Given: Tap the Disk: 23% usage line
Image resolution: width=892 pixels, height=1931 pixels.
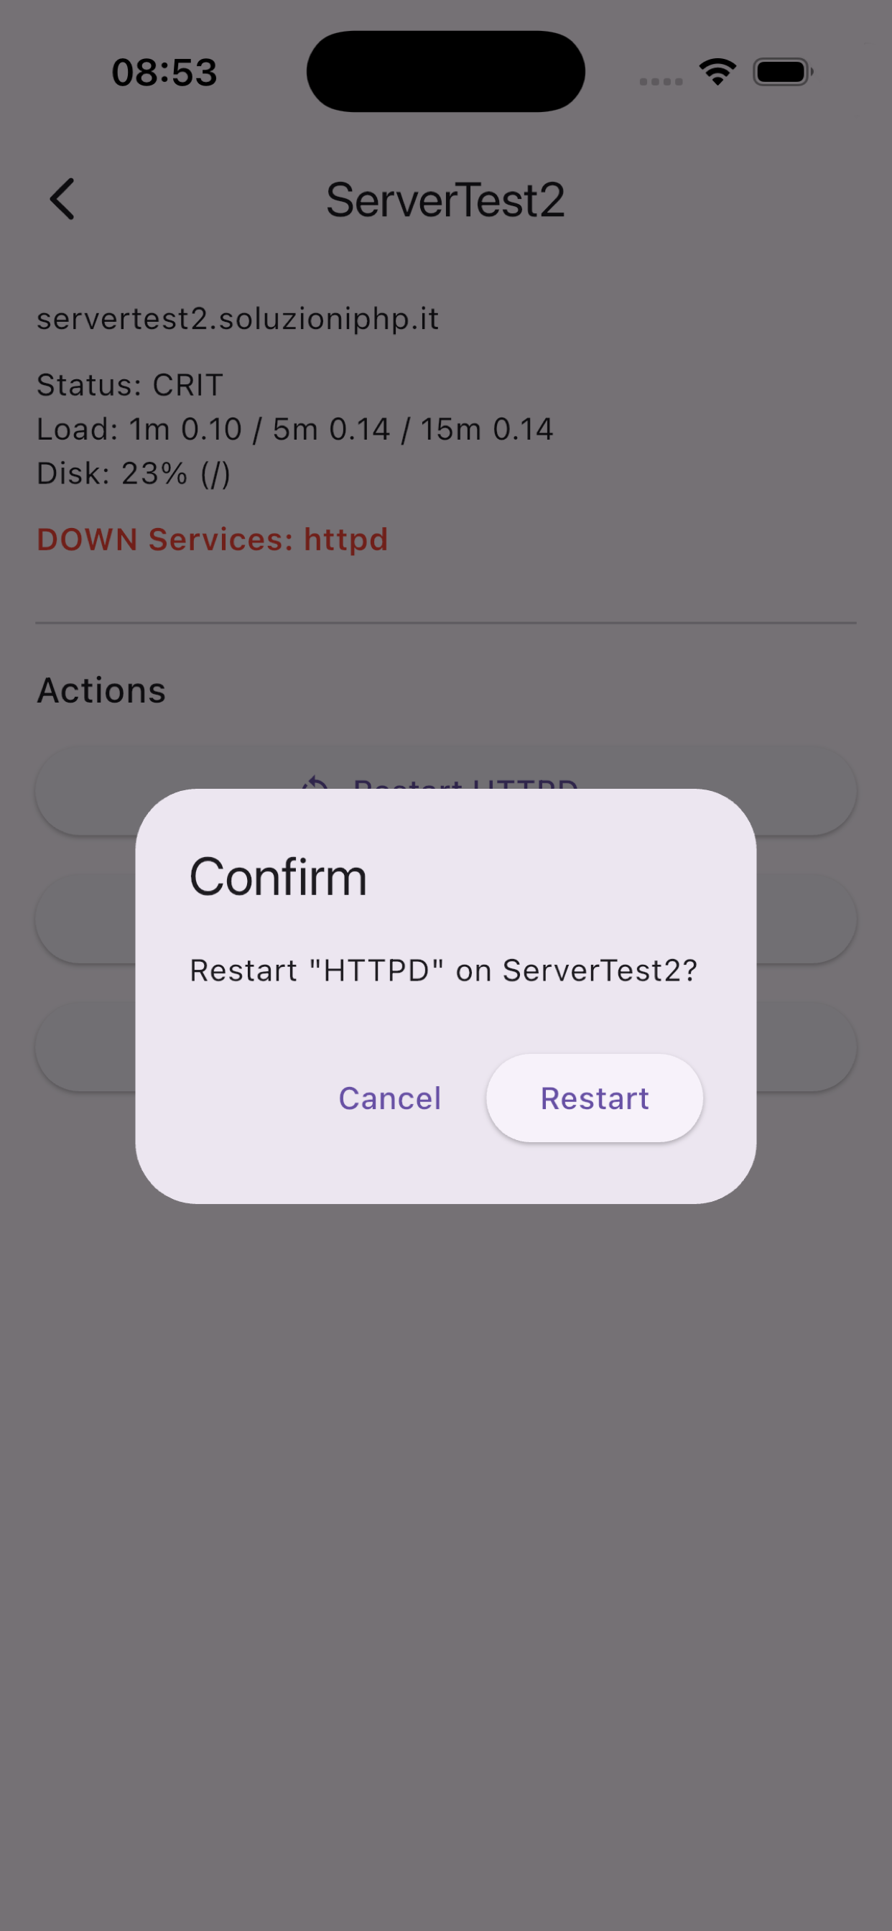Looking at the screenshot, I should pos(134,473).
